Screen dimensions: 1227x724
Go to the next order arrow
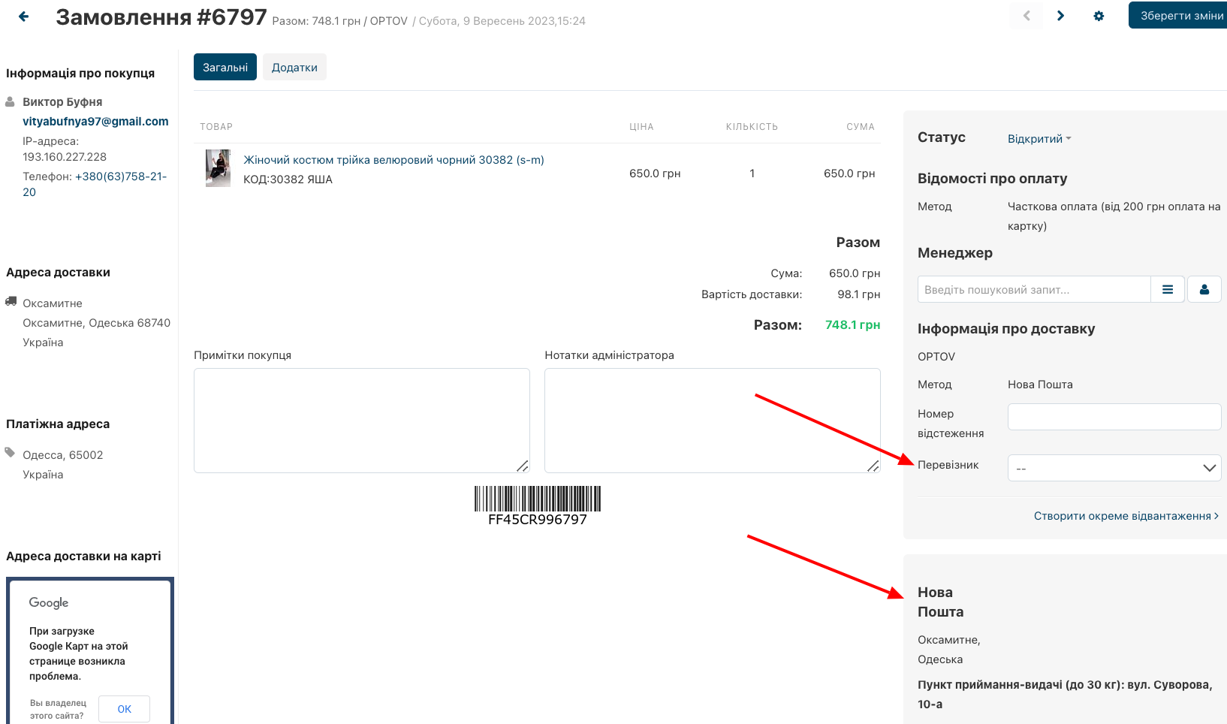(1060, 16)
